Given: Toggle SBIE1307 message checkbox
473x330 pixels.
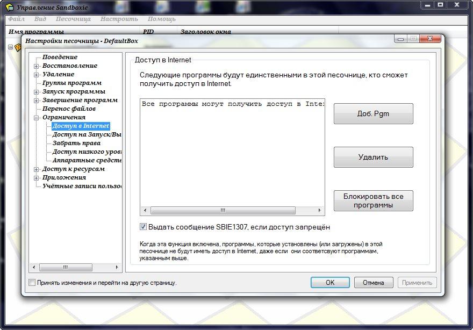Looking at the screenshot, I should click(x=144, y=226).
